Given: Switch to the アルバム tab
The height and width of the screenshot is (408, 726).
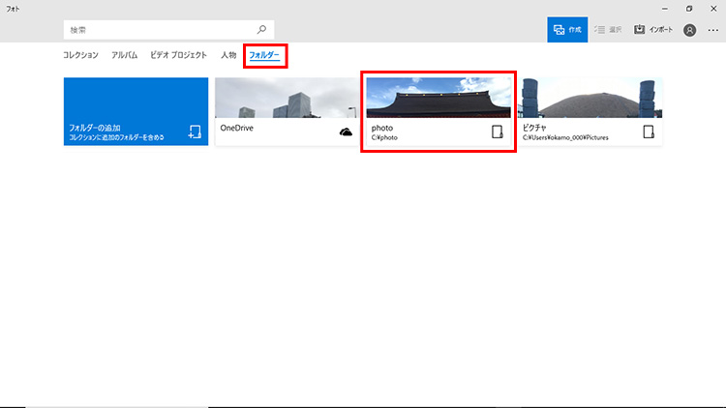Looking at the screenshot, I should click(x=124, y=55).
